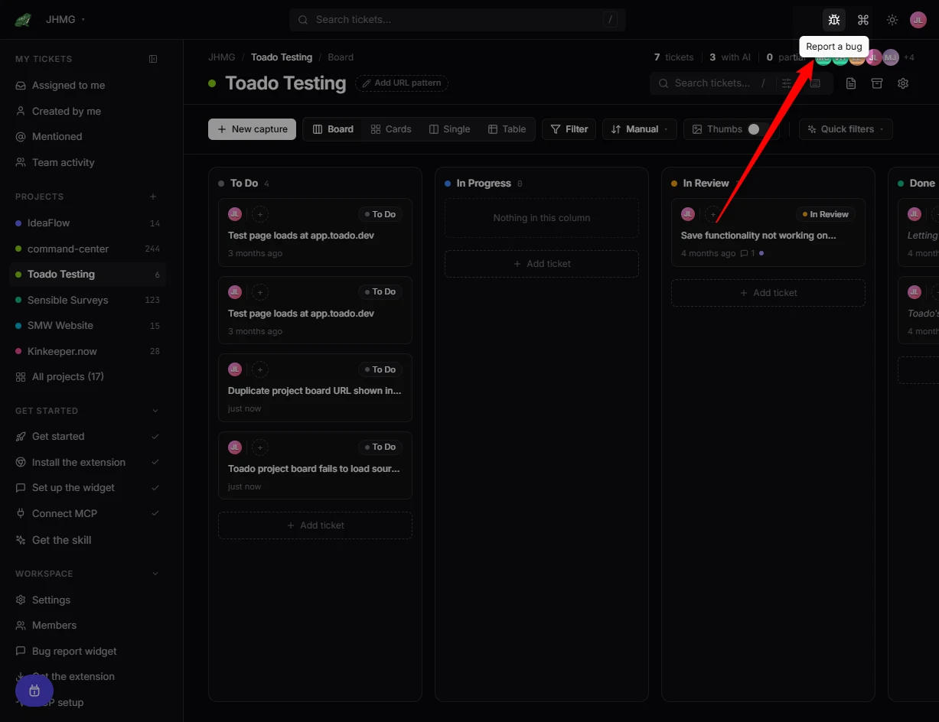Screen dimensions: 939x722
Task: Change the In Review status badge
Action: (x=825, y=214)
